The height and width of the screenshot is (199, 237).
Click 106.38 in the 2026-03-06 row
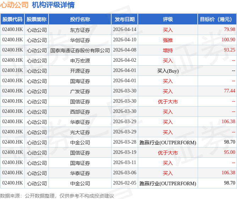(x=228, y=173)
